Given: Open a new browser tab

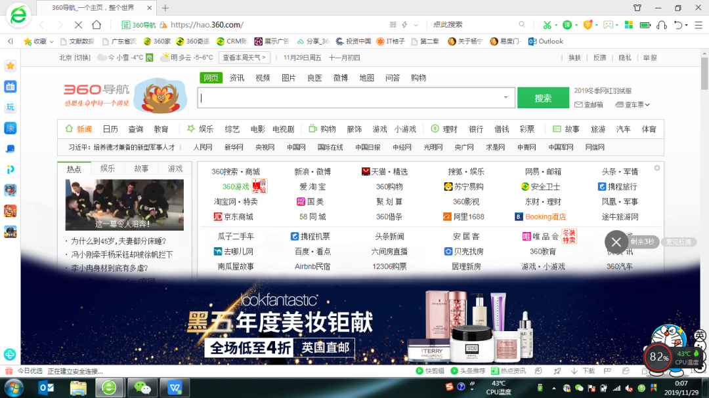Looking at the screenshot, I should coord(165,8).
